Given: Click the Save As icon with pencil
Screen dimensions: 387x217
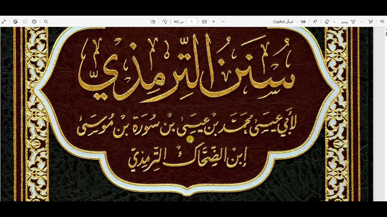Looking at the screenshot, I should [x=15, y=22].
